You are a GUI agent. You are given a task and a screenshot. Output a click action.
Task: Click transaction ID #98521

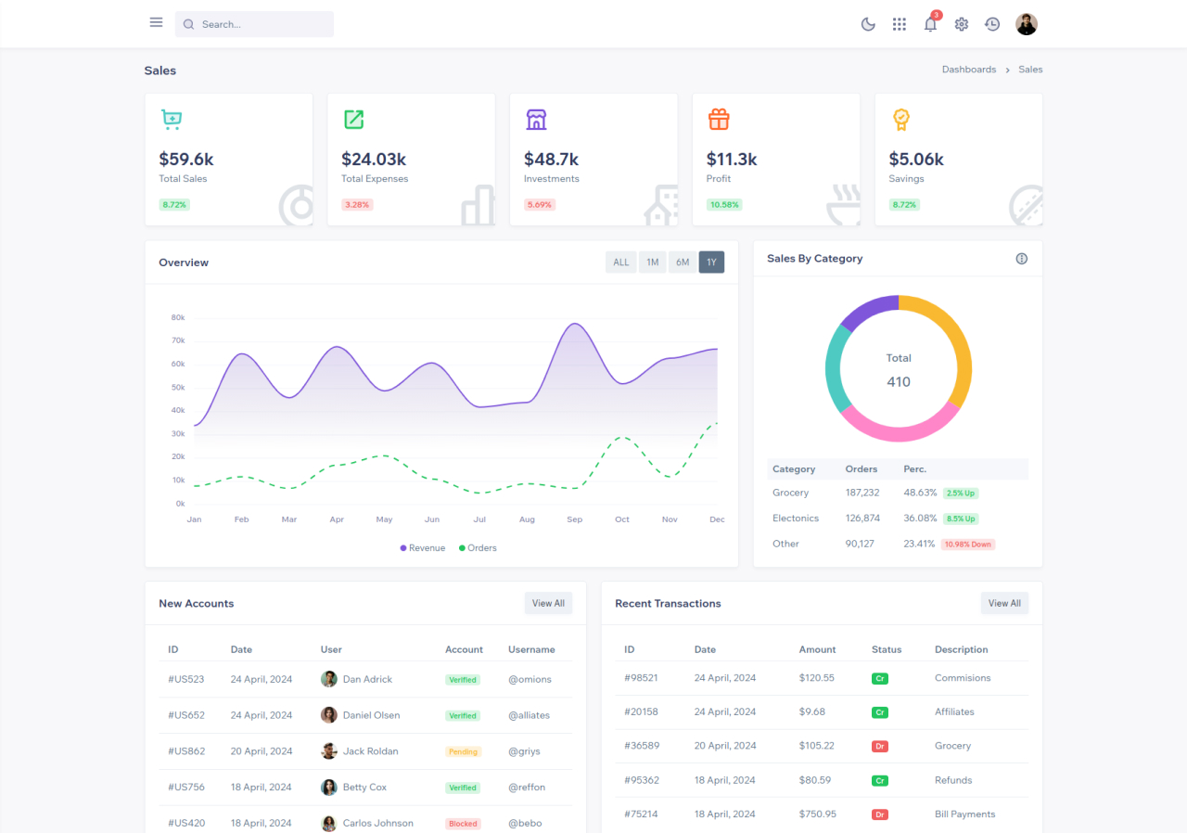pyautogui.click(x=642, y=678)
